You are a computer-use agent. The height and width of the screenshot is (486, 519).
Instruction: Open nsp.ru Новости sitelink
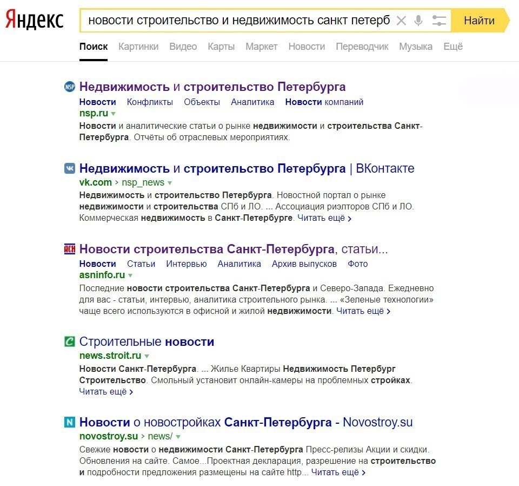(98, 102)
